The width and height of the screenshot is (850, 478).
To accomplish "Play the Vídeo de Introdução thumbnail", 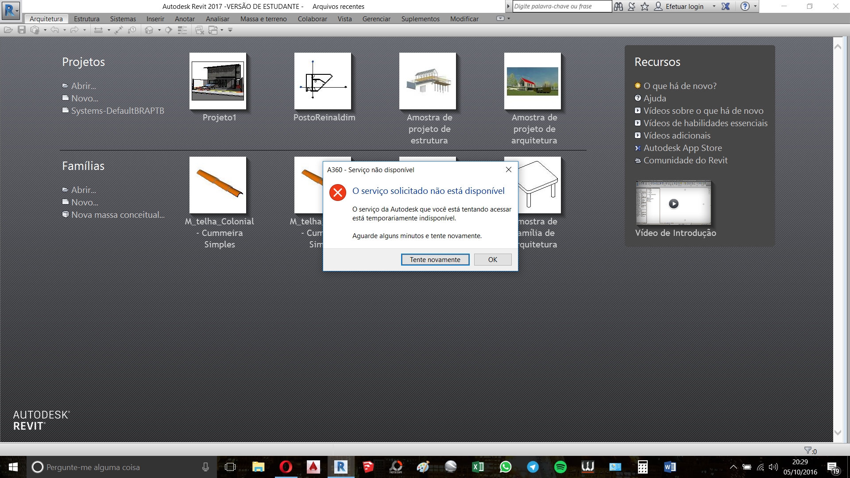I will (673, 204).
